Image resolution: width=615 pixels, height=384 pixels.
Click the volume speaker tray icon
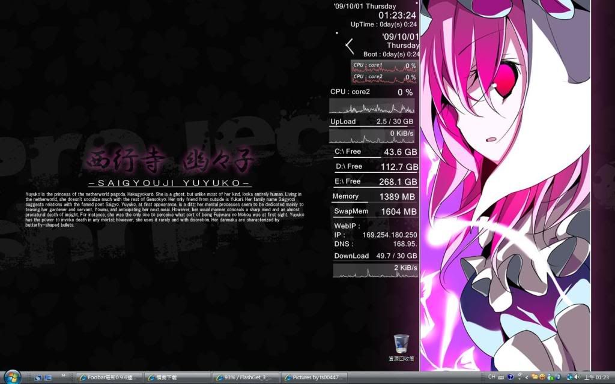point(577,377)
